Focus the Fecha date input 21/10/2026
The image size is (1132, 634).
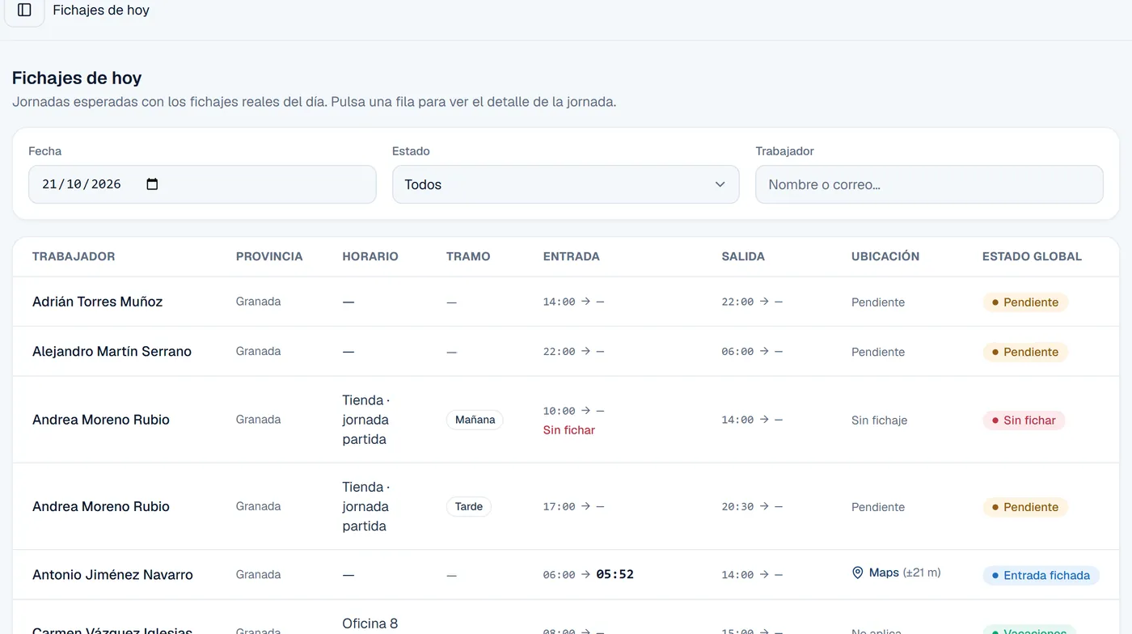point(202,184)
